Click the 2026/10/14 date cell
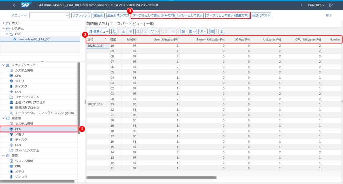 (x=97, y=104)
